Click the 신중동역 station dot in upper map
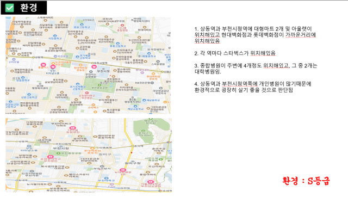 click(162, 72)
